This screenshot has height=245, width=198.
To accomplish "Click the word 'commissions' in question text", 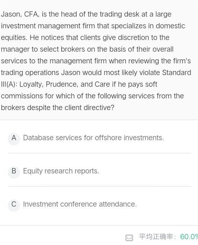I will click(22, 96).
